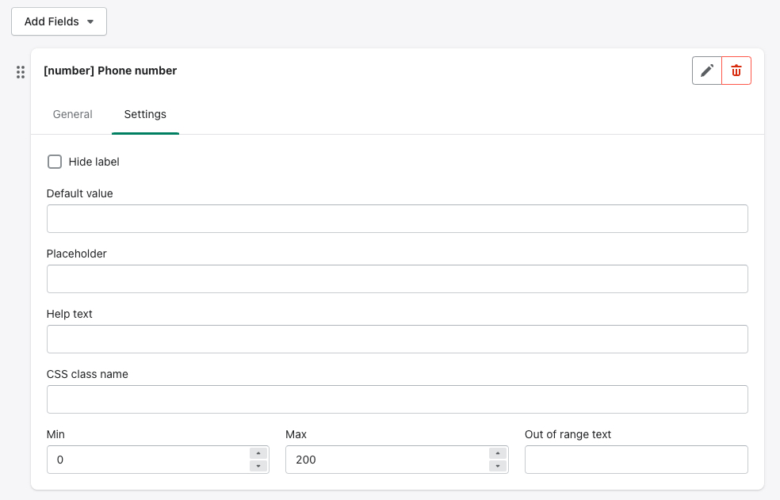
Task: Toggle the Hide label checkbox
Action: coord(55,162)
